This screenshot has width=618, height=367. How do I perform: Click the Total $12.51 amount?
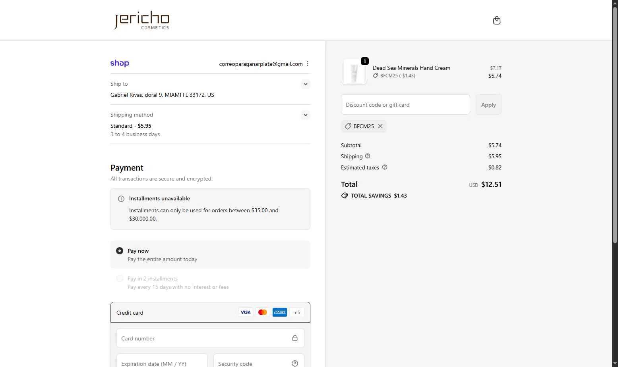491,184
